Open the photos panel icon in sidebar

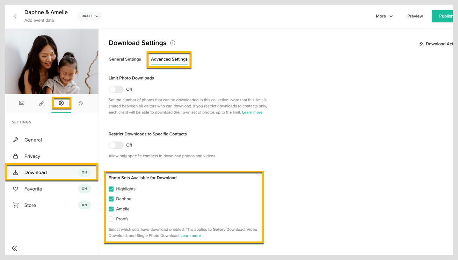[x=21, y=103]
